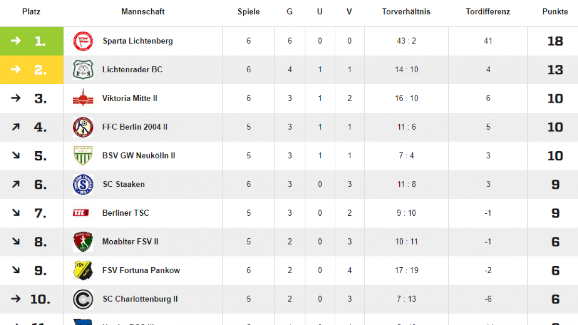The image size is (578, 325).
Task: Select the Mannschaft column header
Action: [143, 12]
